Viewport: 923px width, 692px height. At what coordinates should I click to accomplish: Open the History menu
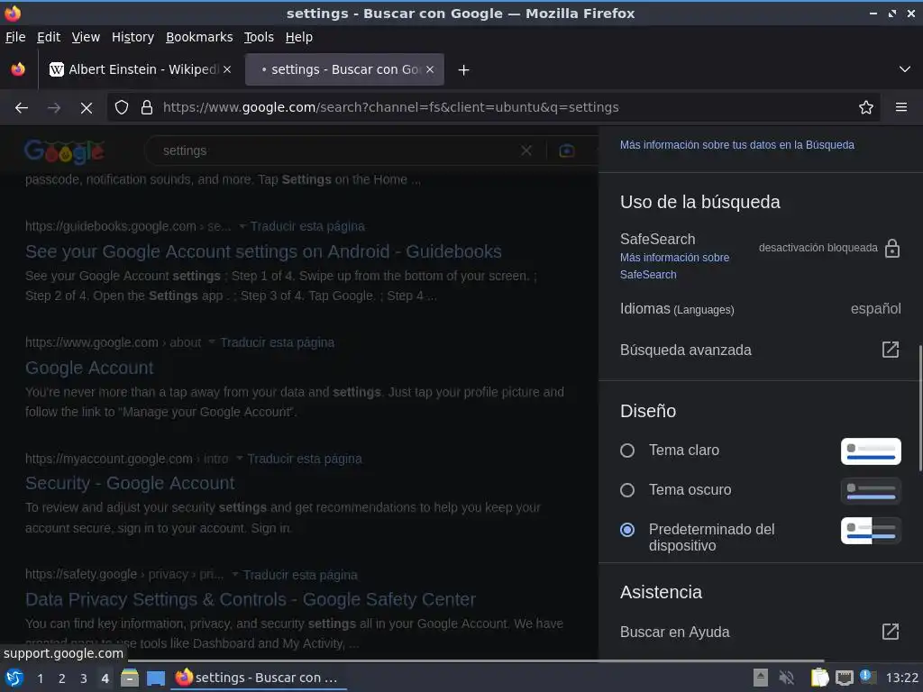tap(133, 37)
